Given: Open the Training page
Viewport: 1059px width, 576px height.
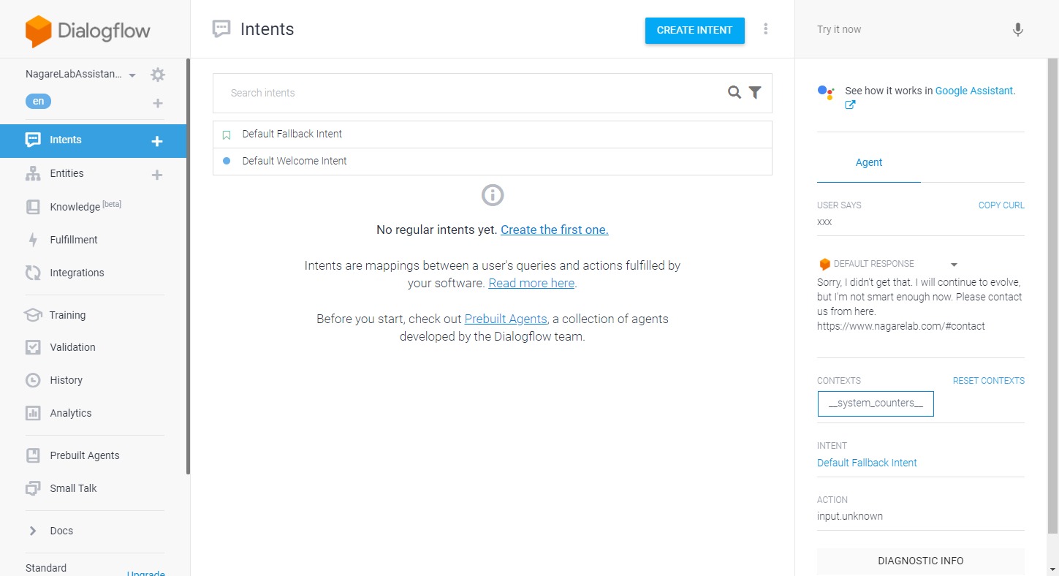Looking at the screenshot, I should (67, 315).
